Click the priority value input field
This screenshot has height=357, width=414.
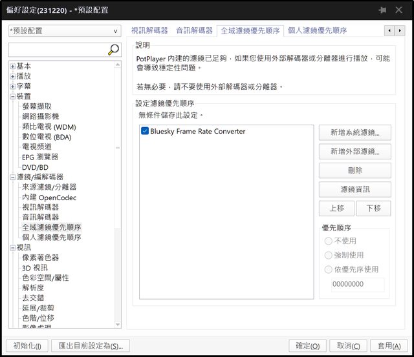coord(358,284)
